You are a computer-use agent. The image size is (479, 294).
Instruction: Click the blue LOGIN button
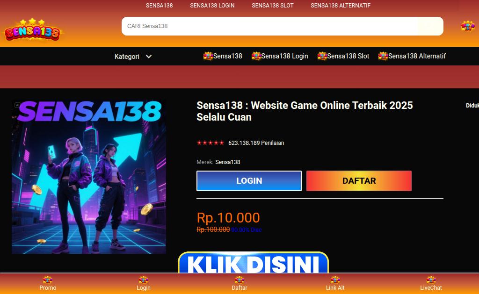click(x=249, y=181)
